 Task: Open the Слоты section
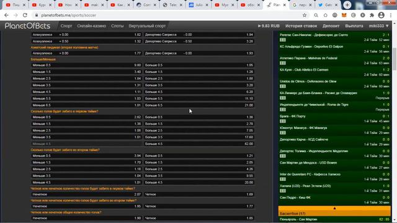point(117,26)
